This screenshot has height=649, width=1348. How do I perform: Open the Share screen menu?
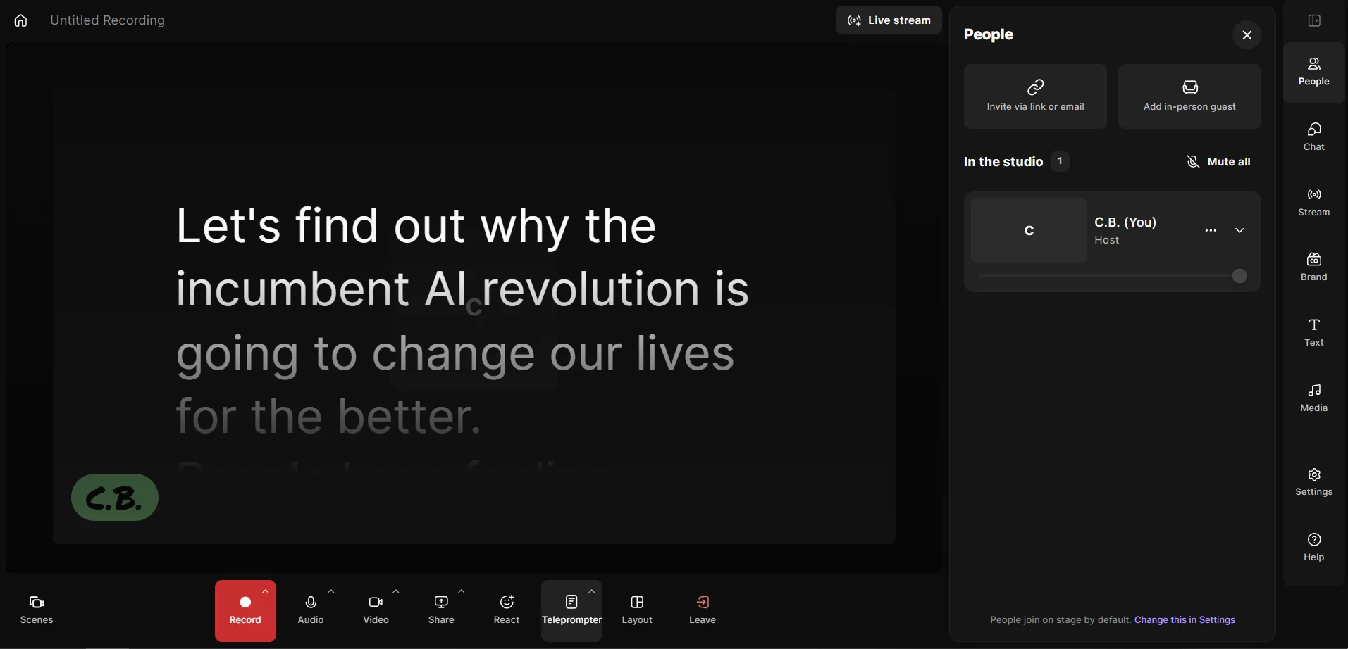441,610
